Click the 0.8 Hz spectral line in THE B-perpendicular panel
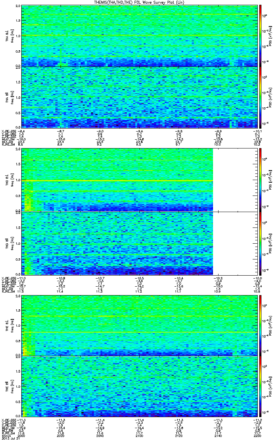This screenshot has height=441, width=275. point(139,332)
